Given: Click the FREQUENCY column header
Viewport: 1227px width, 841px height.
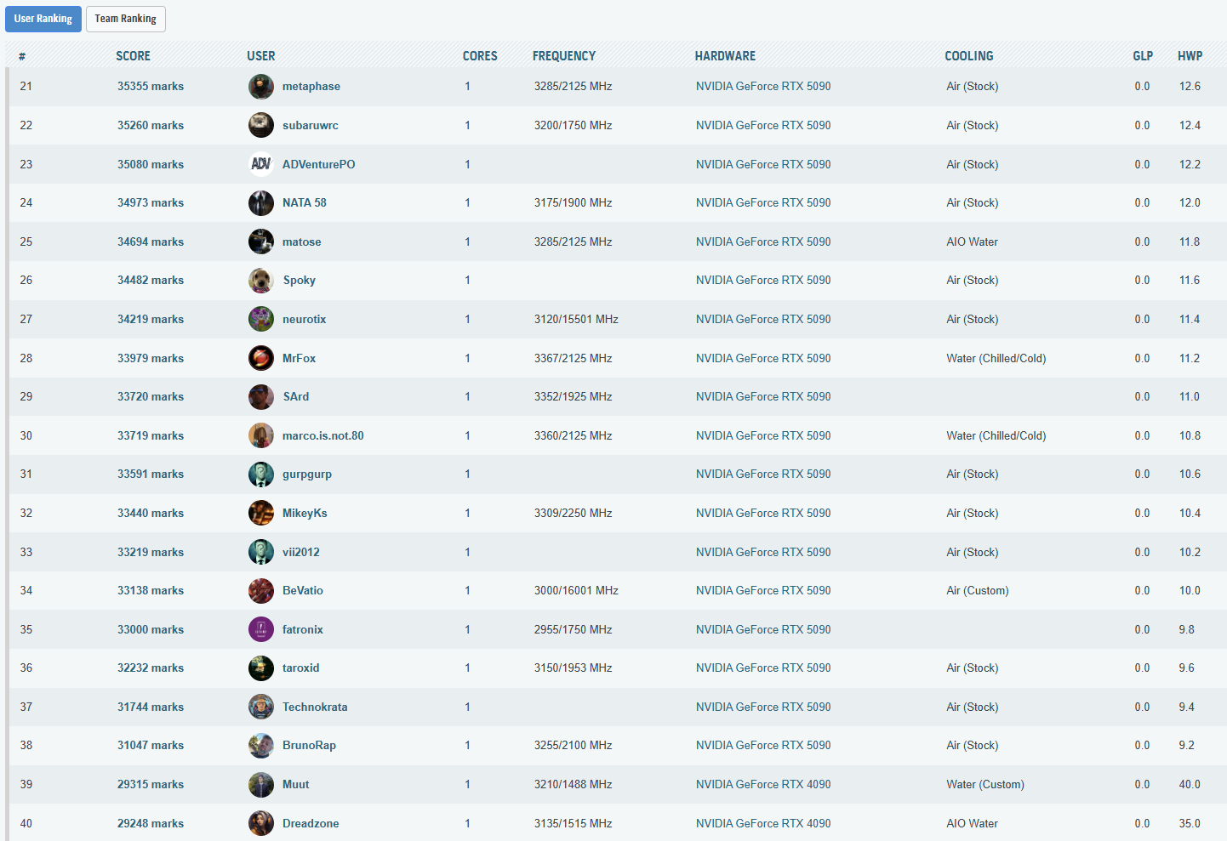Looking at the screenshot, I should click(563, 56).
